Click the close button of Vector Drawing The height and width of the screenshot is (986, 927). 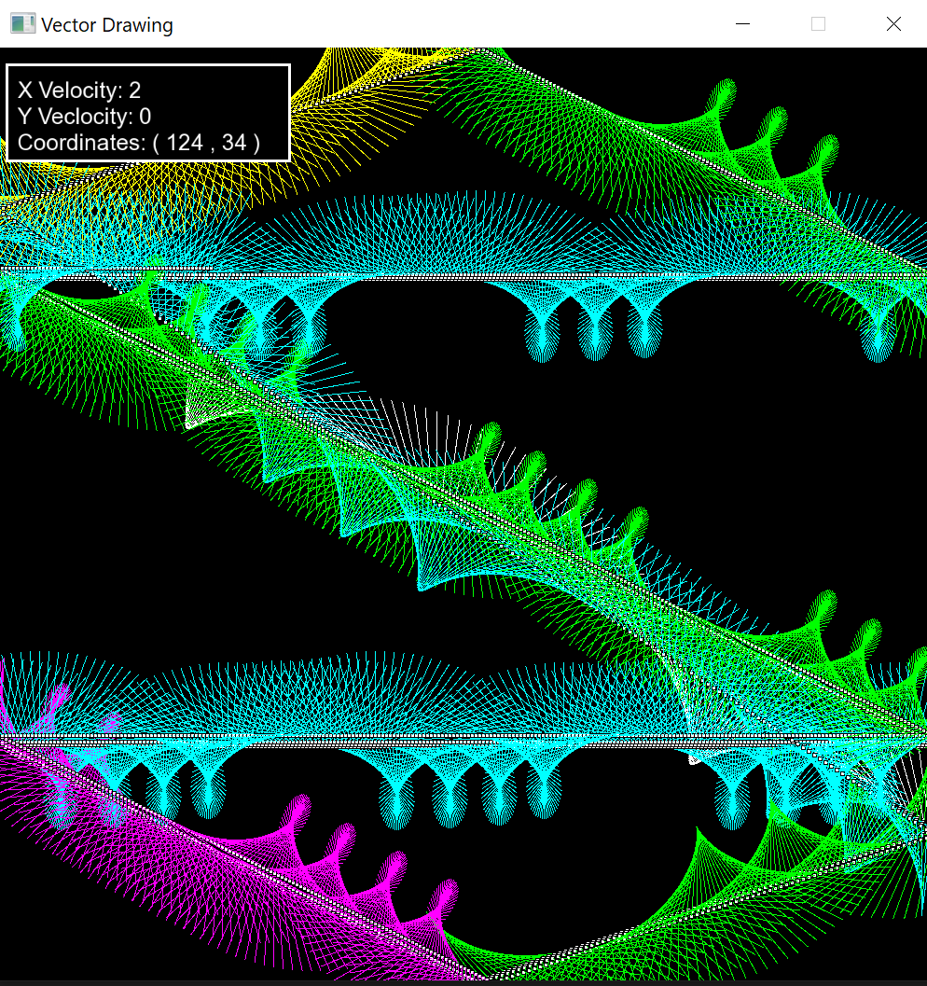[x=892, y=23]
